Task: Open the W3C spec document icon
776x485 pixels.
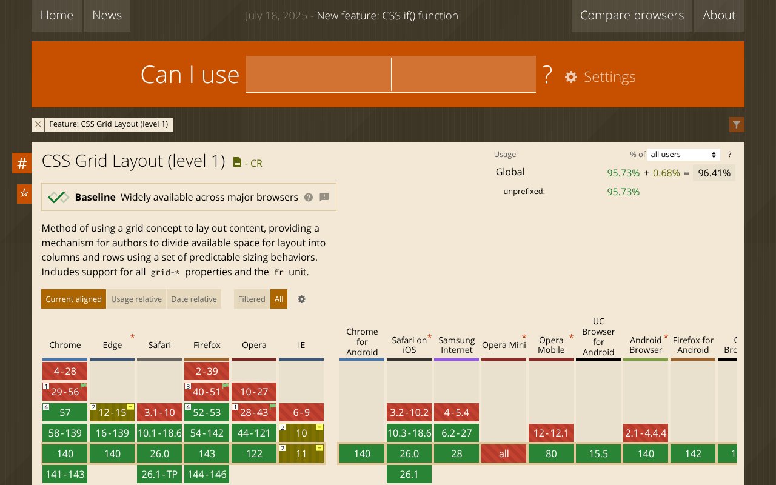Action: click(x=238, y=162)
